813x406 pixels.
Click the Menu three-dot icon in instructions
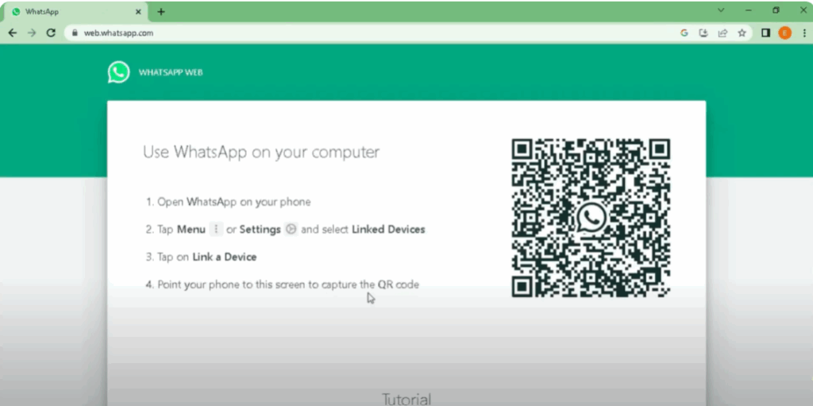point(216,229)
